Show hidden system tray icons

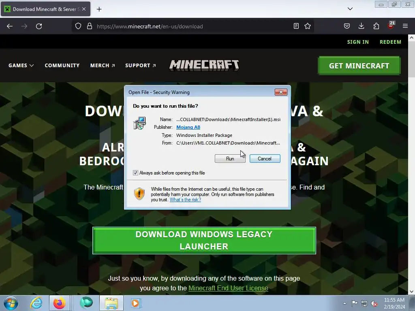click(x=344, y=303)
